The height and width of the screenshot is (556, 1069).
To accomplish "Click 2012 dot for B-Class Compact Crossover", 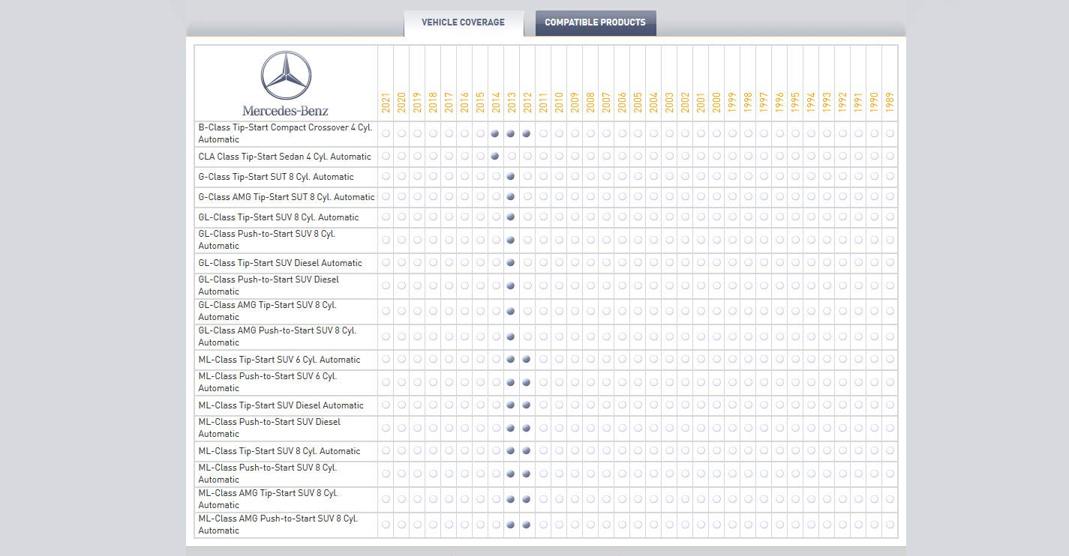I will 527,133.
